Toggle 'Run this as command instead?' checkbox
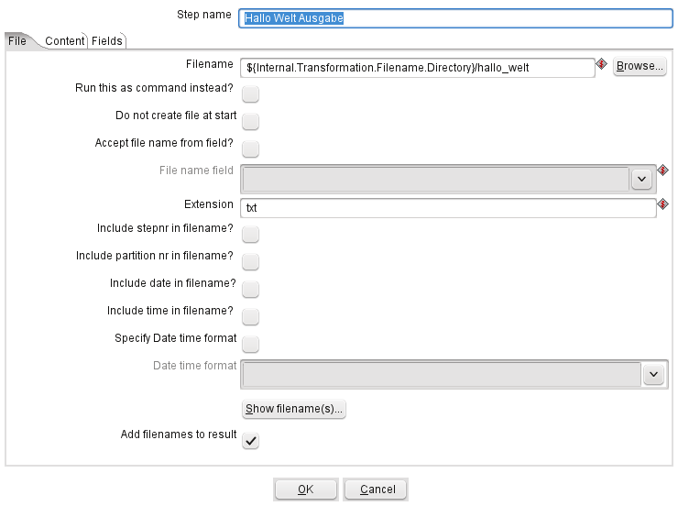 coord(250,93)
